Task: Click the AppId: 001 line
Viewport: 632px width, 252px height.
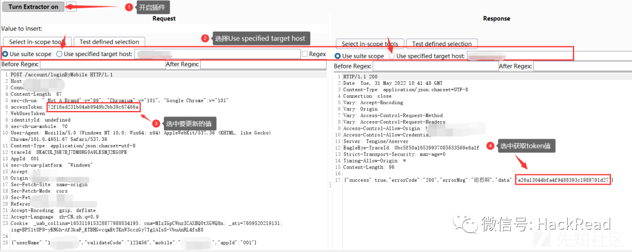Action: pyautogui.click(x=24, y=158)
